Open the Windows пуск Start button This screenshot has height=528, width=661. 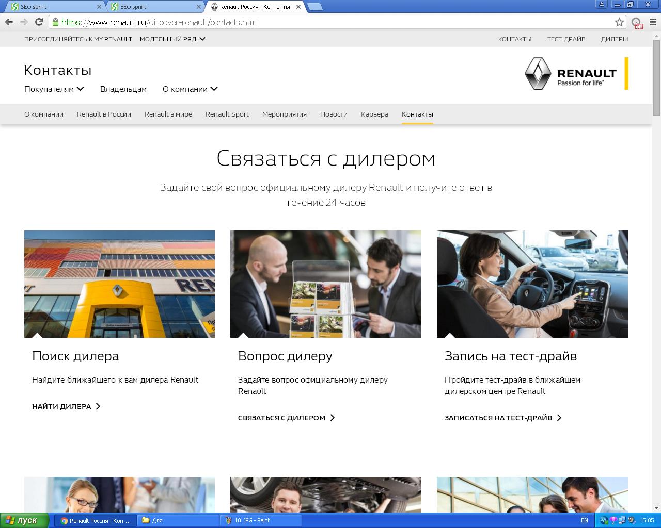pyautogui.click(x=24, y=520)
